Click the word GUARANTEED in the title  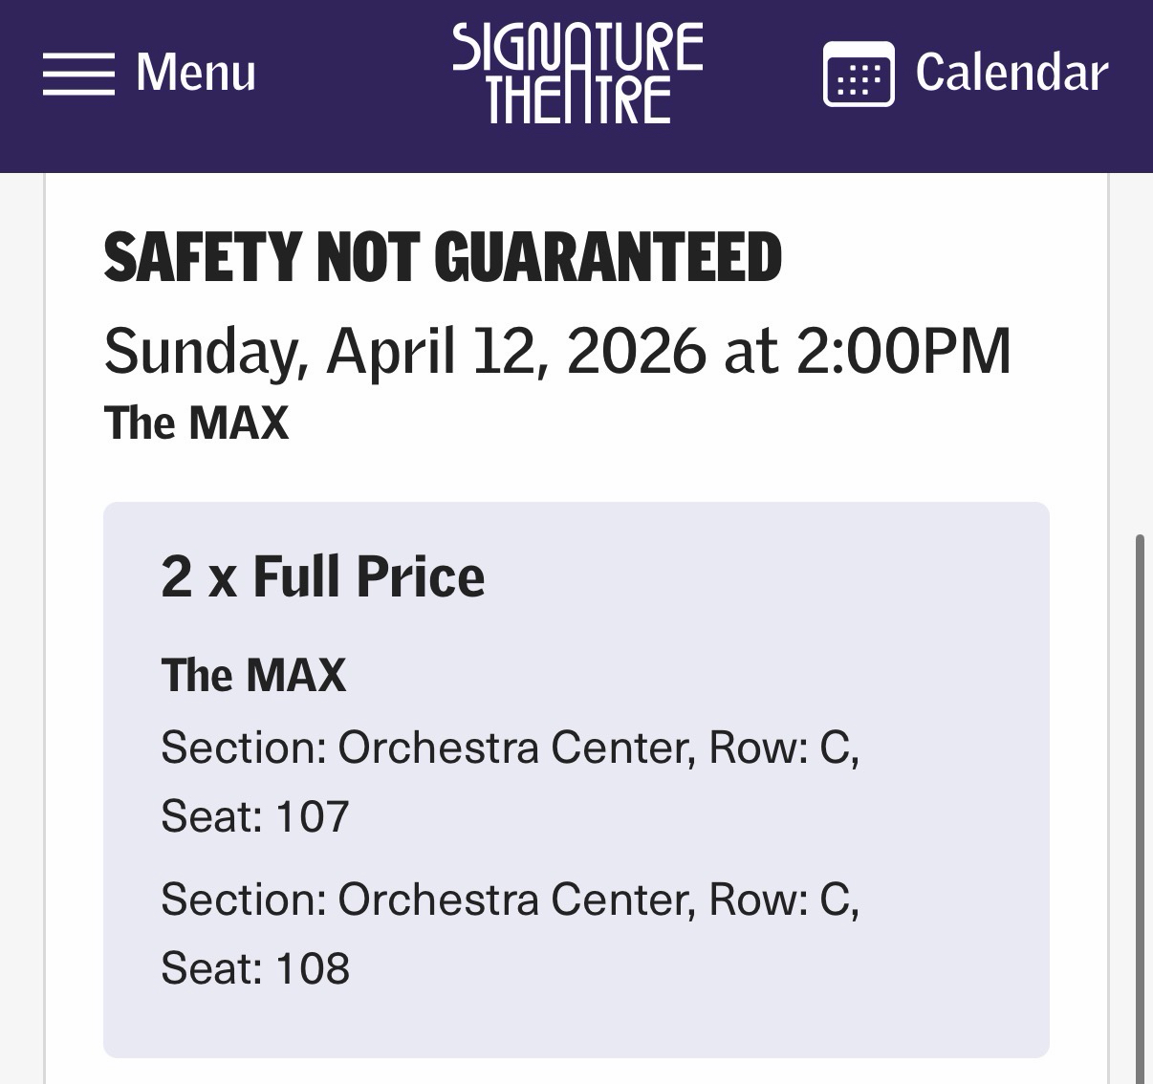[x=608, y=258]
